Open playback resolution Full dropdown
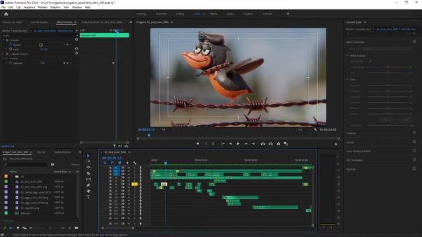 click(303, 130)
